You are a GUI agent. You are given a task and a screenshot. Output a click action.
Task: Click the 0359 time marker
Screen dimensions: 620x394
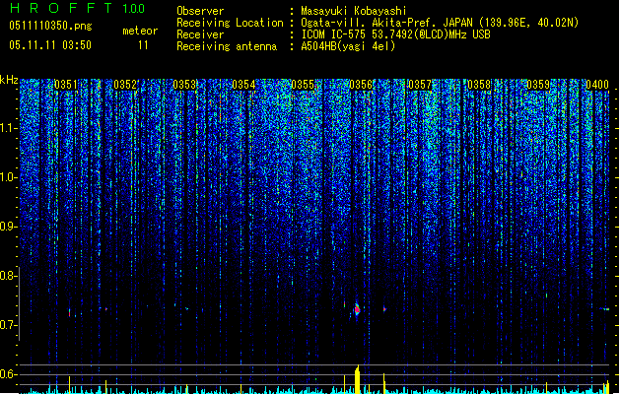click(x=538, y=85)
